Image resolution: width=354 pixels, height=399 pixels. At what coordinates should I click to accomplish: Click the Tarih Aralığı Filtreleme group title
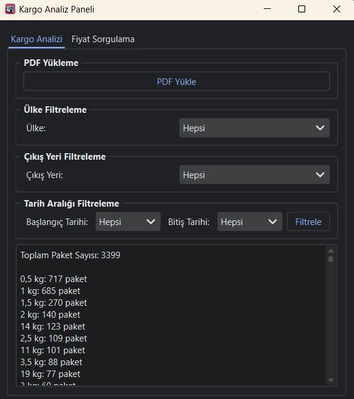[71, 204]
